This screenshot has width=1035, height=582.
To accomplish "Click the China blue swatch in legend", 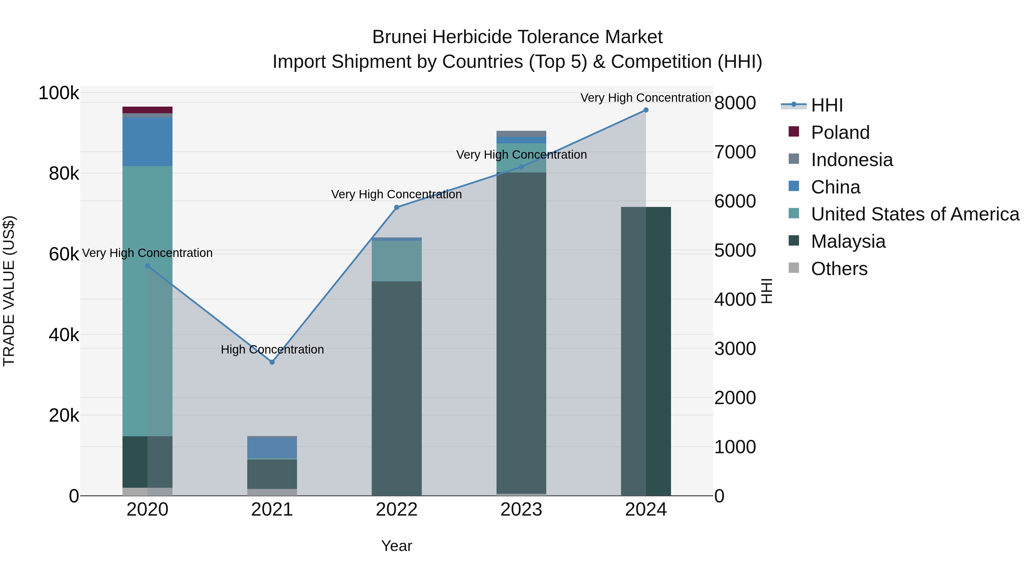I will 794,186.
